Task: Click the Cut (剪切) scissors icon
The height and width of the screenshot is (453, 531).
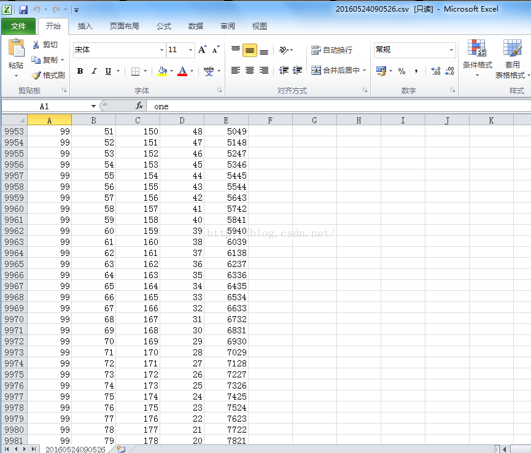Action: (x=36, y=45)
